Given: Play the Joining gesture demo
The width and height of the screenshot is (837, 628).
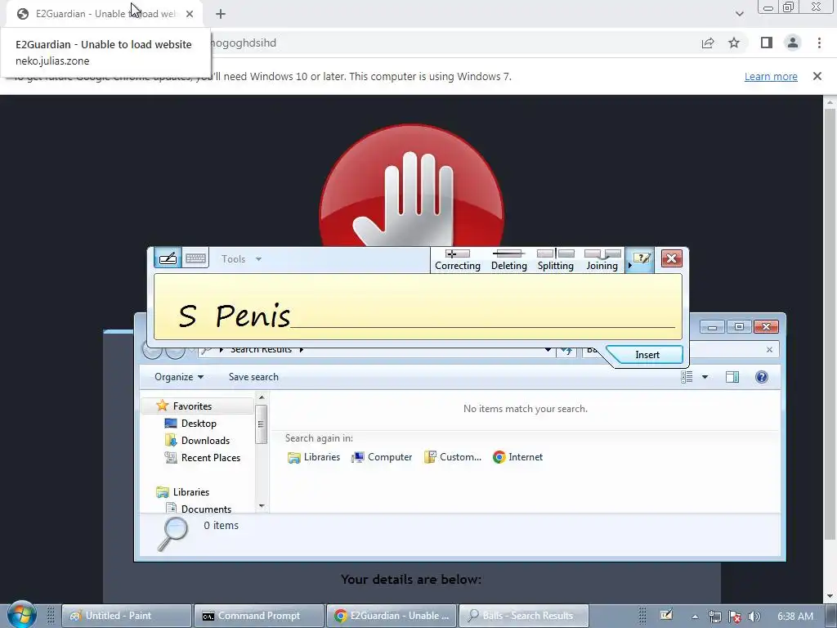Looking at the screenshot, I should (x=602, y=260).
